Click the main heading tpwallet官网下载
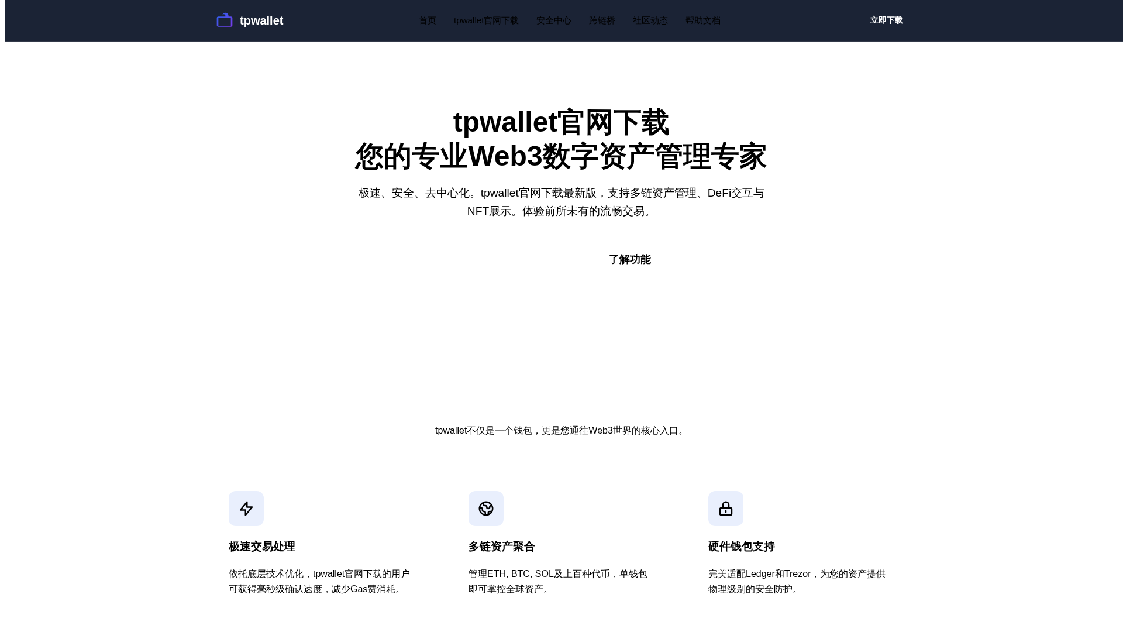 coord(561,122)
